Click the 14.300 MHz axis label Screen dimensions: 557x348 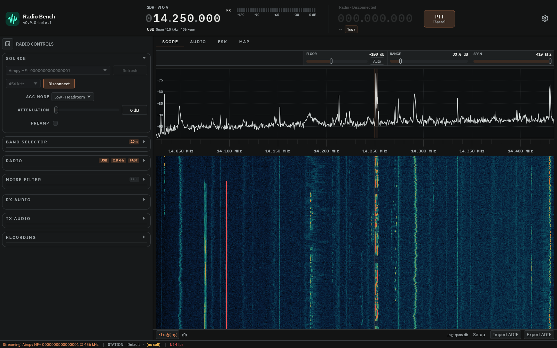click(x=424, y=151)
